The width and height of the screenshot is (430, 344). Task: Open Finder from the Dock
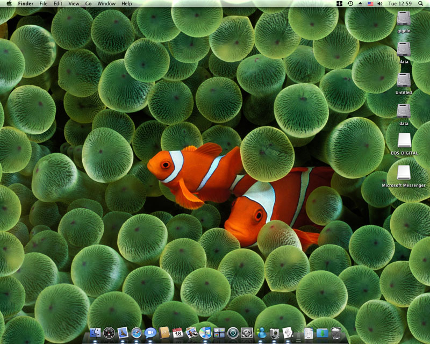click(x=95, y=333)
